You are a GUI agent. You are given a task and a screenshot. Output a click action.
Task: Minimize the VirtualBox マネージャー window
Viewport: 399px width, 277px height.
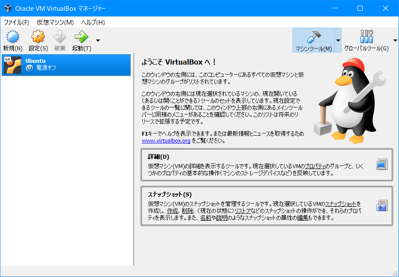tap(335, 8)
